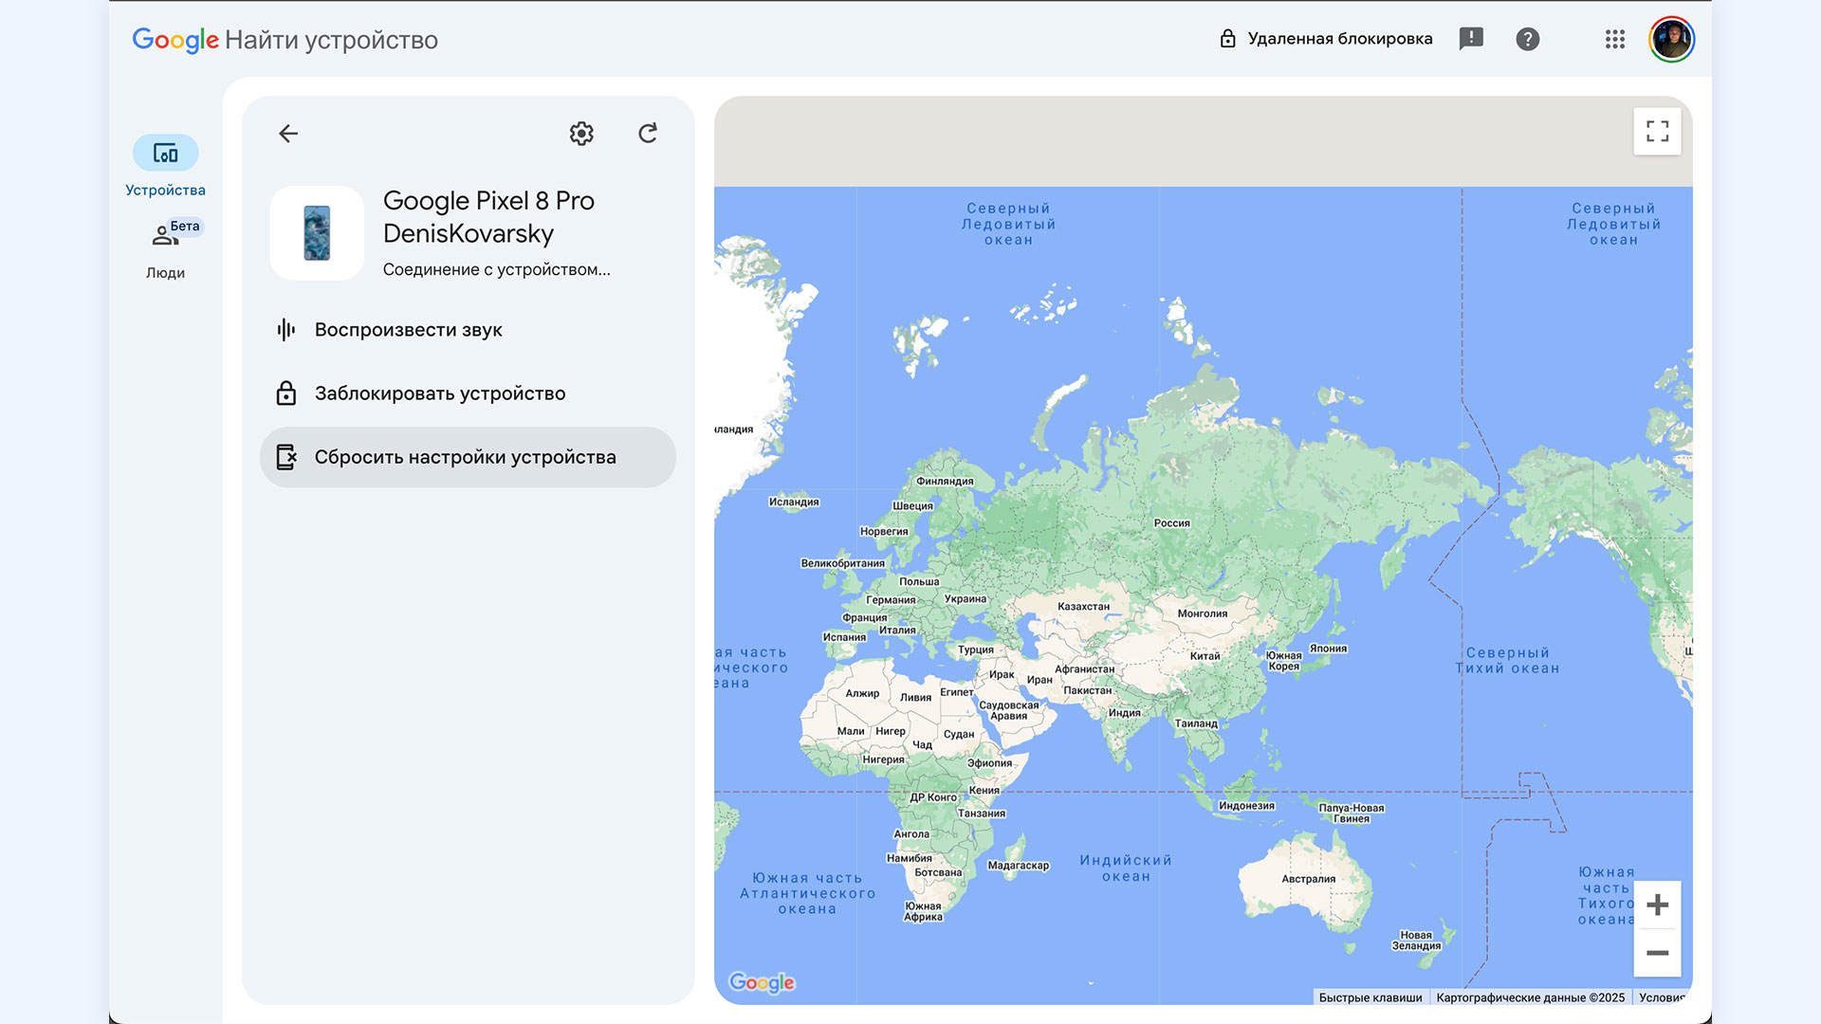Click the Китай label on the map

(1205, 656)
